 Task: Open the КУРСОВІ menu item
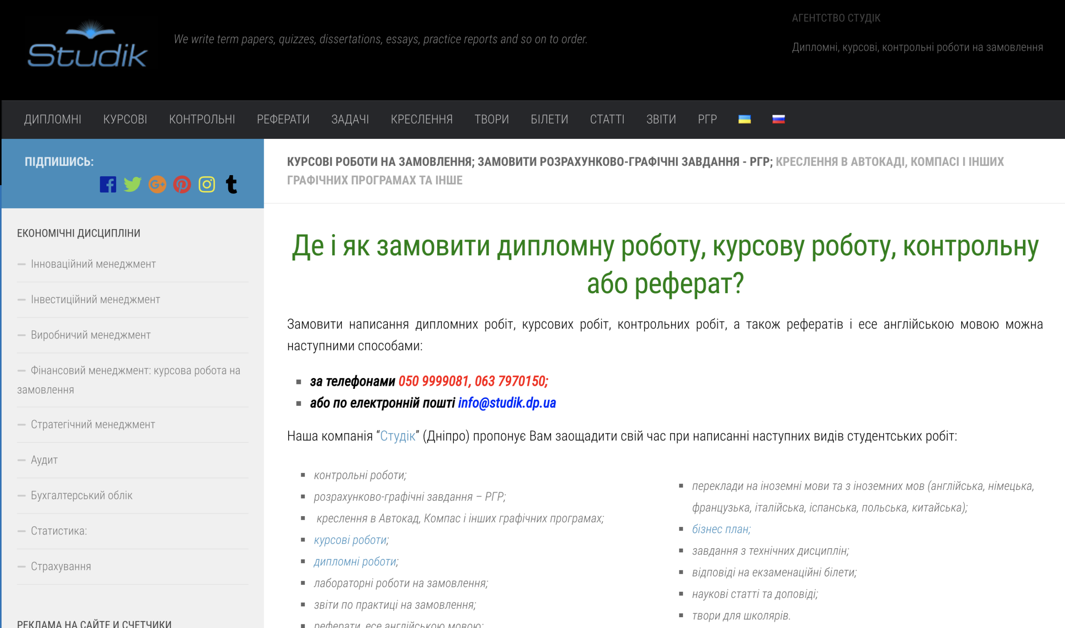tap(125, 119)
